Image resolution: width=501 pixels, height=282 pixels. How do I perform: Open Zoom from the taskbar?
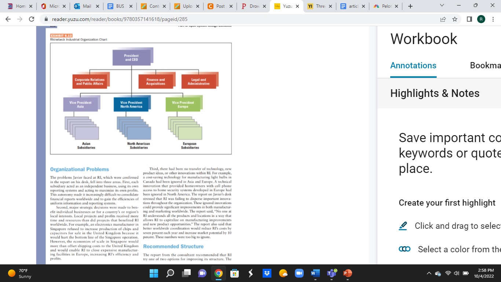point(299,273)
